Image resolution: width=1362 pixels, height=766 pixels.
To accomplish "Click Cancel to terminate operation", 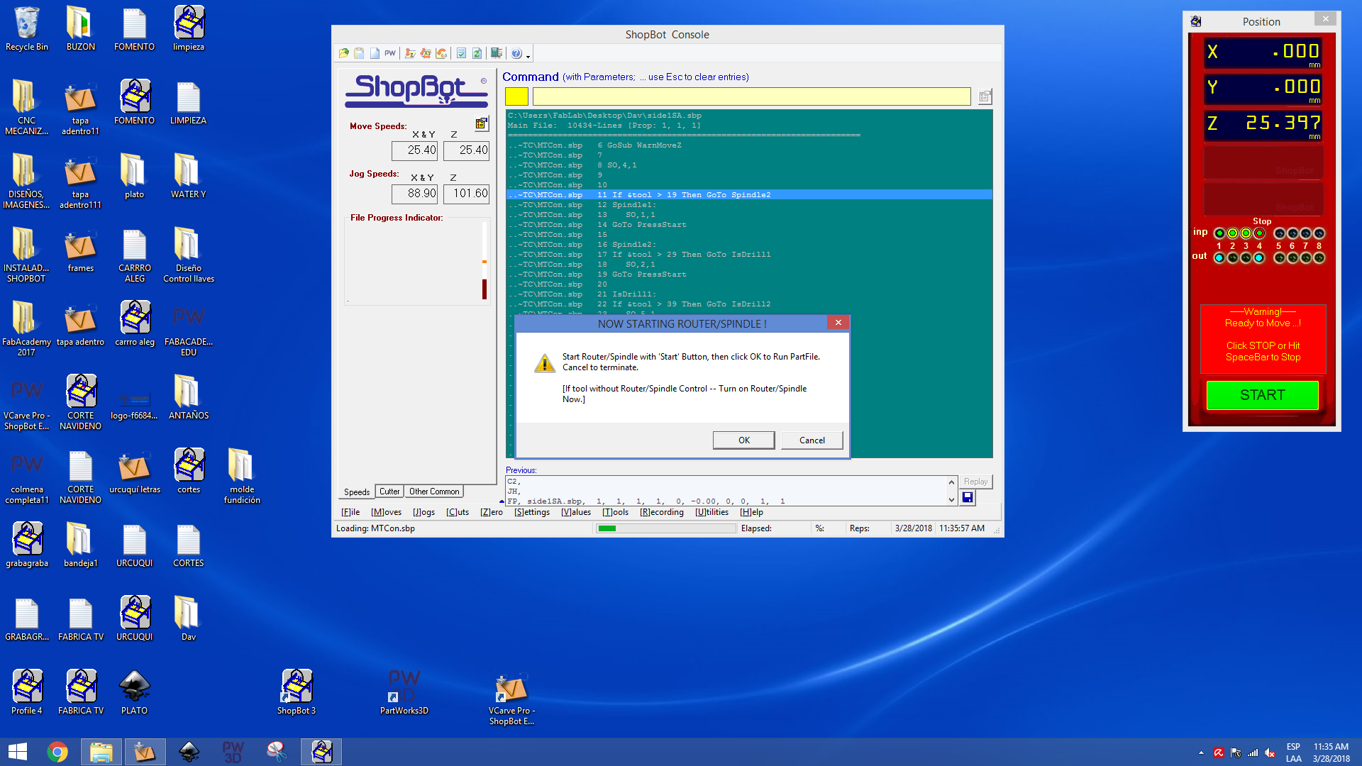I will 810,440.
